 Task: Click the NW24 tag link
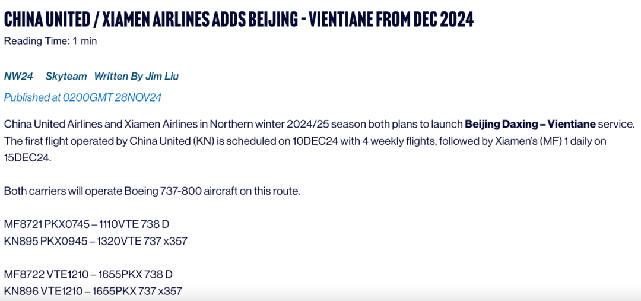tap(18, 77)
